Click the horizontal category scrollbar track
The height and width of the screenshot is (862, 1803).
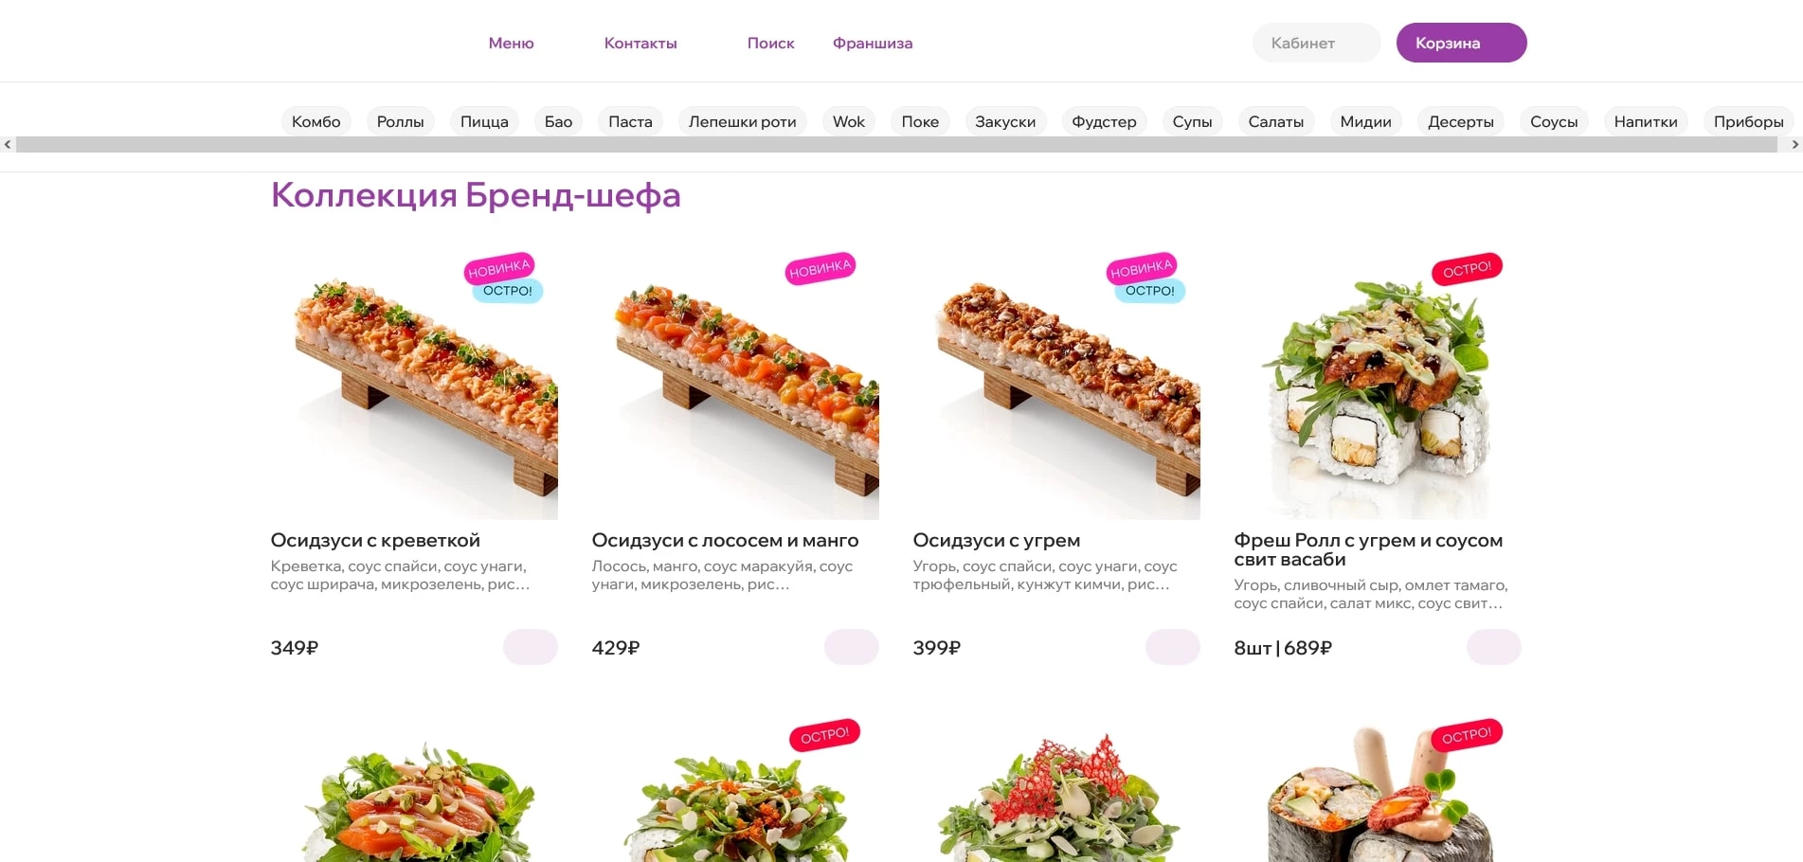click(x=896, y=145)
